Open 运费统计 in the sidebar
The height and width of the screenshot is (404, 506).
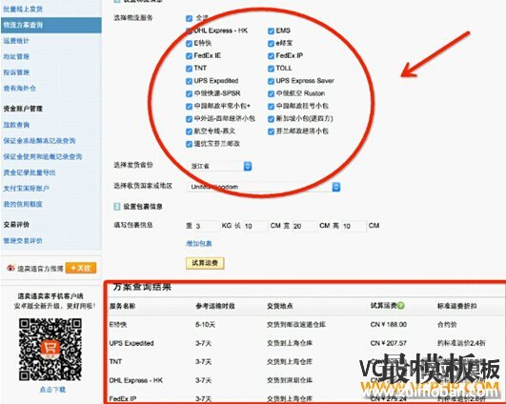tap(16, 41)
